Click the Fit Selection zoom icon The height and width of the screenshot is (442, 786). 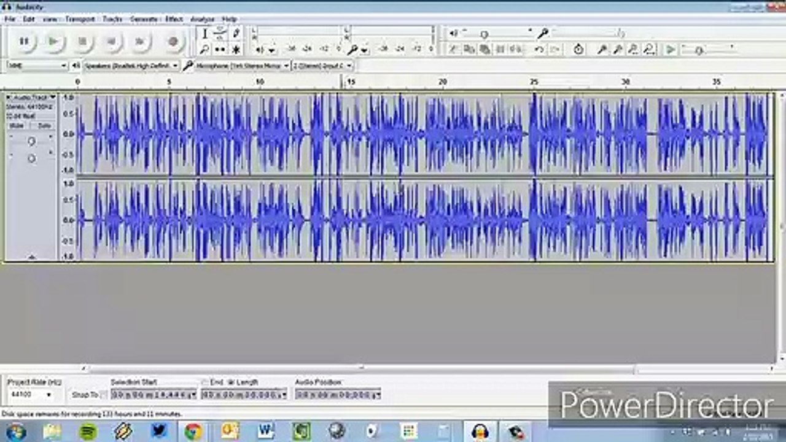(x=633, y=49)
